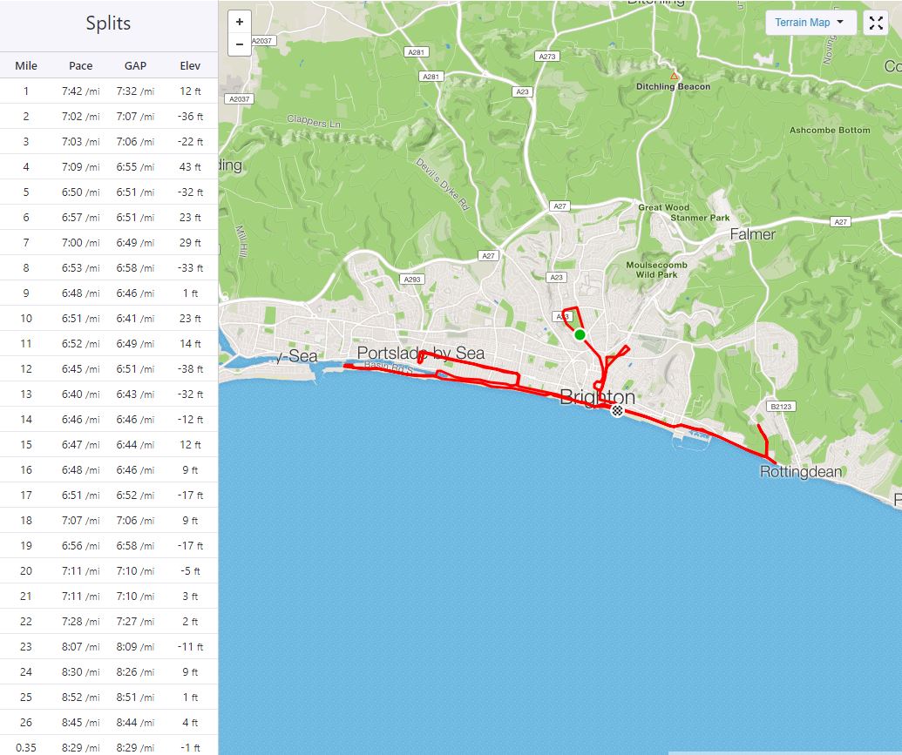Screen dimensions: 902x755
Task: Zoom in the map with plus button
Action: point(240,22)
